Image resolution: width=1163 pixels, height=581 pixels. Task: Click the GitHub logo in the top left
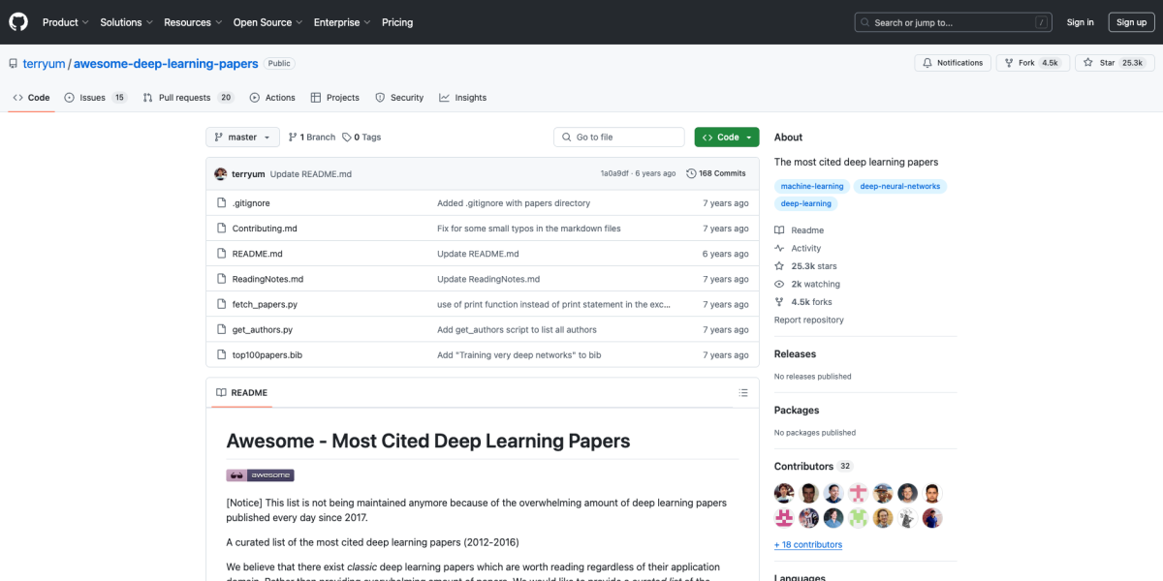pos(17,21)
